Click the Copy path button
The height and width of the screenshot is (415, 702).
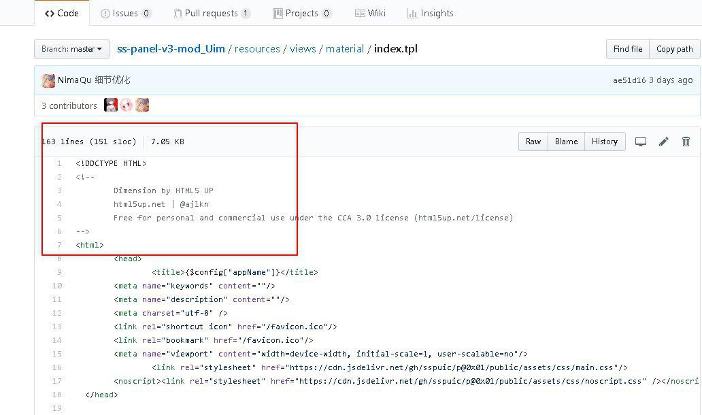tap(674, 49)
